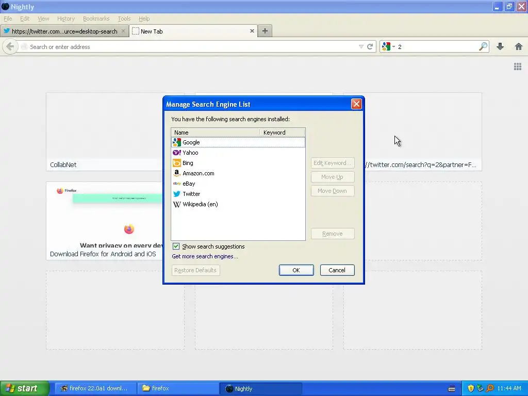Open the Downloads arrow button
Image resolution: width=528 pixels, height=396 pixels.
pos(500,46)
